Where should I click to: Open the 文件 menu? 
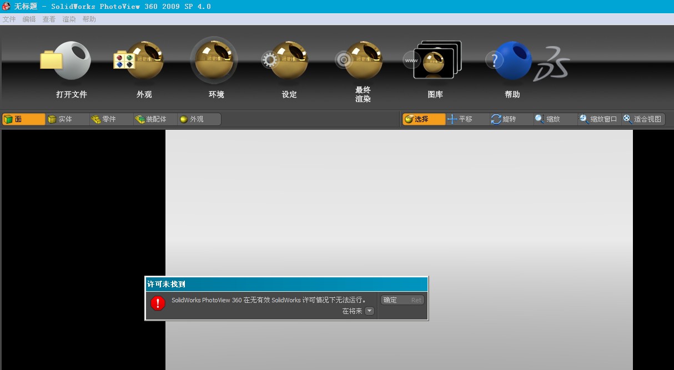click(x=9, y=19)
